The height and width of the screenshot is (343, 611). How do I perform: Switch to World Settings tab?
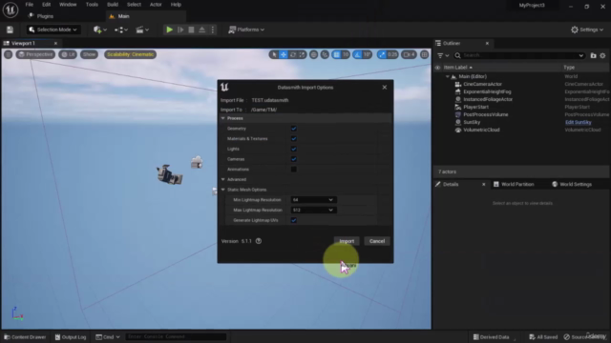click(x=572, y=184)
